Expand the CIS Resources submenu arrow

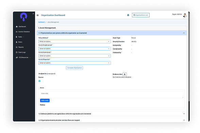tap(30, 58)
